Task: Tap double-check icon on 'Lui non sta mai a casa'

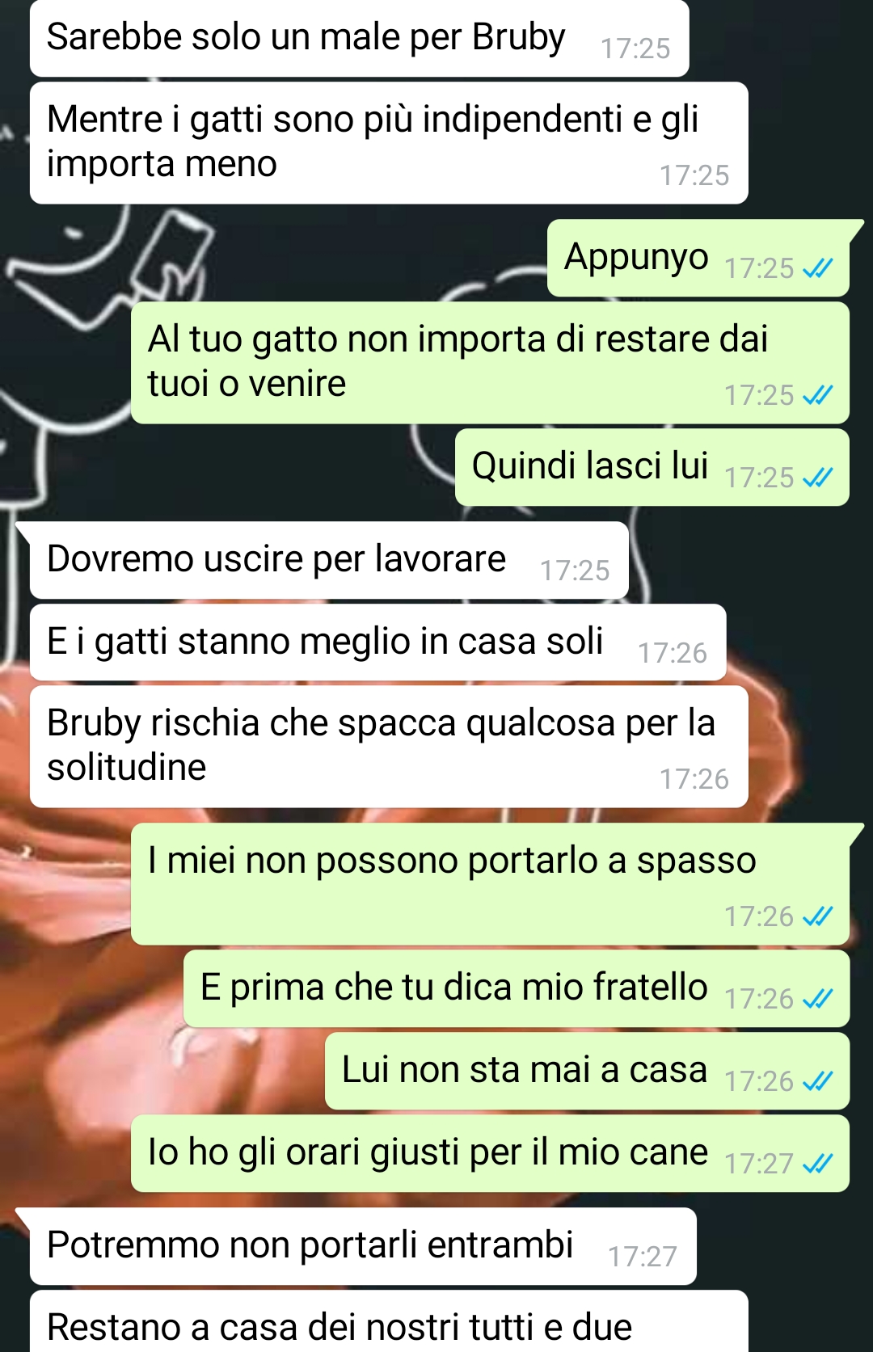Action: (817, 1081)
